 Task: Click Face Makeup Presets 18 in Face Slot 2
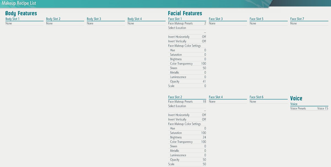204,102
